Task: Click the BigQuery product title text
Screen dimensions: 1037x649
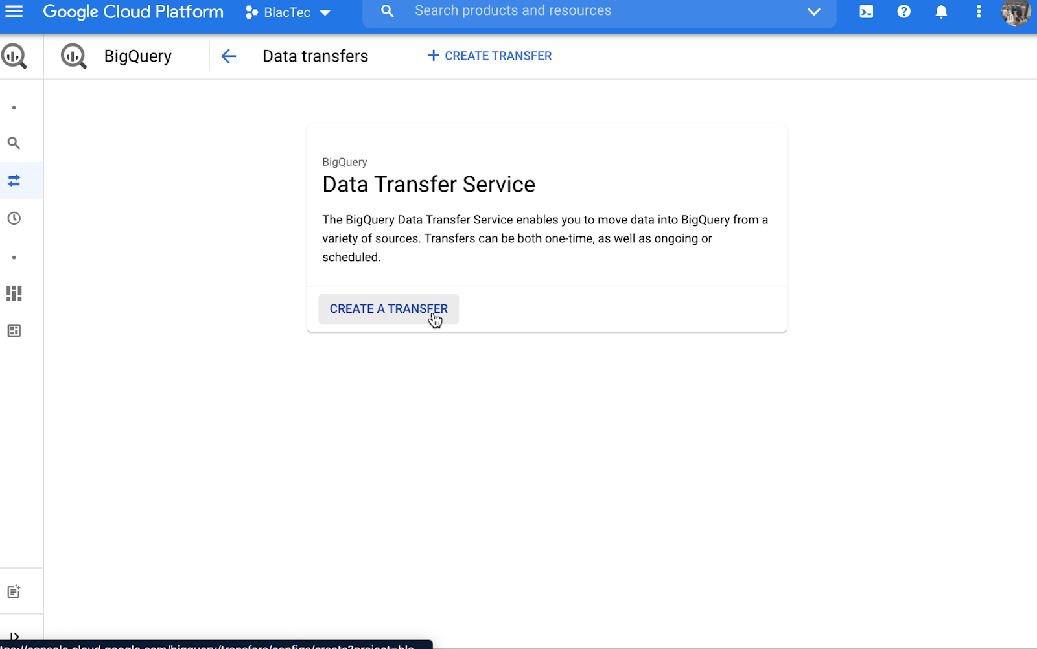Action: (138, 57)
